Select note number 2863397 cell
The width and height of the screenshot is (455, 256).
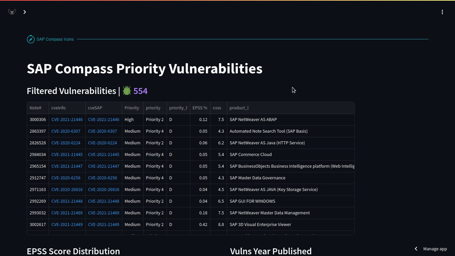pos(38,131)
